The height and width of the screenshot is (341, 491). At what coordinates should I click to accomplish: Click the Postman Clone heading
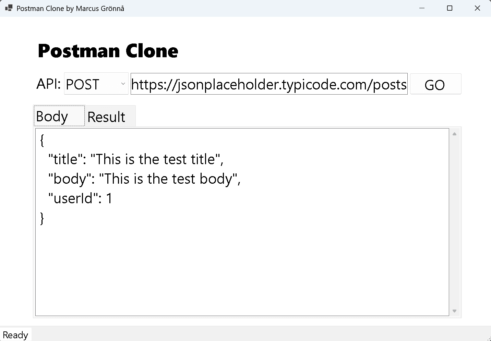click(x=108, y=51)
